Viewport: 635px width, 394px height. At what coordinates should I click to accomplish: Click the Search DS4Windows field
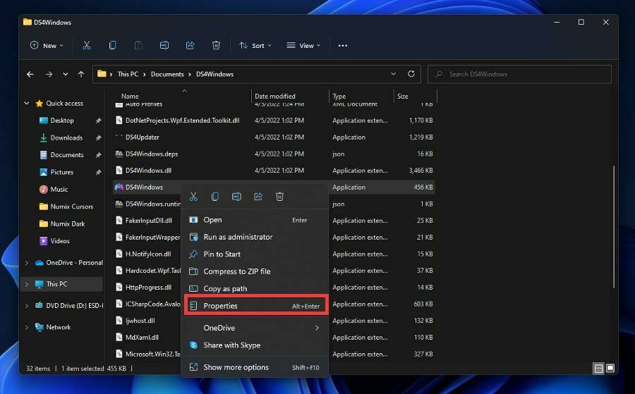519,74
